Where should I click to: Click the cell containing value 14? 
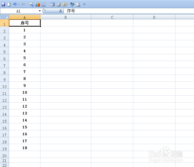coord(25,120)
